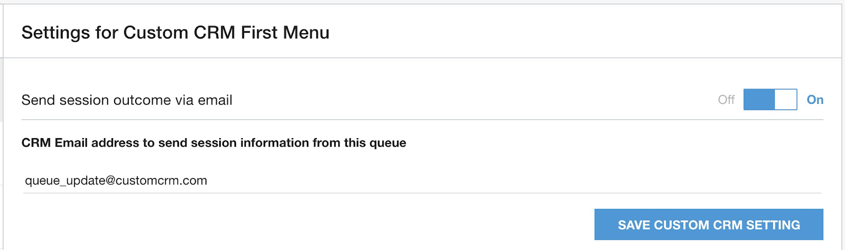Screen dimensions: 845x250
Task: Click the word "email" in the toggle label
Action: 215,100
